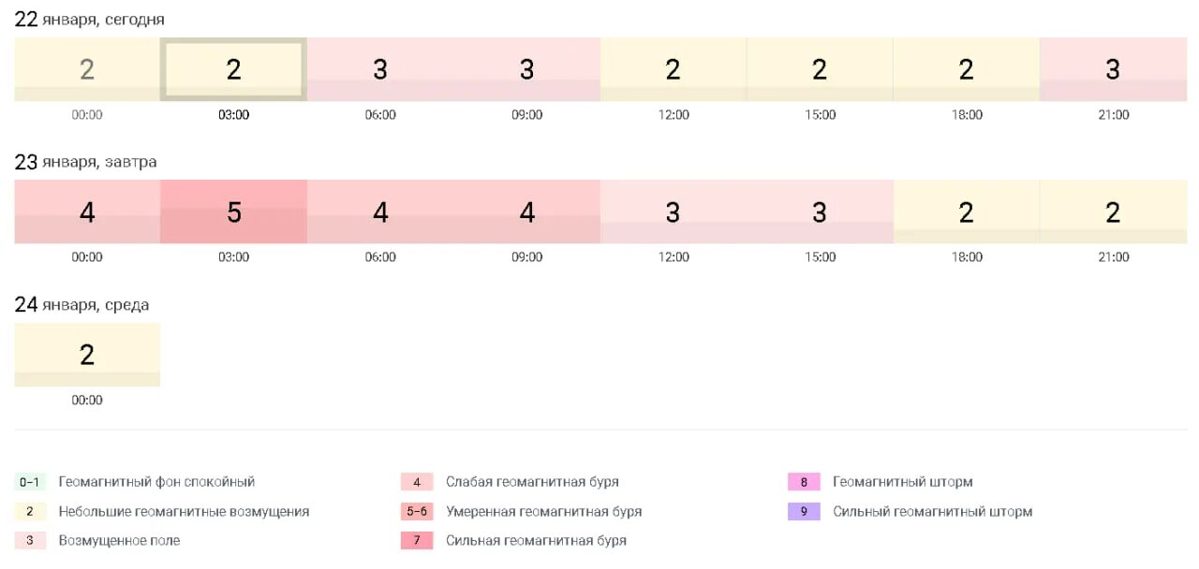
Task: Click the red legend swatch labeled 7
Action: point(417,541)
